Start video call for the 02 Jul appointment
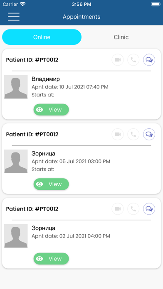This screenshot has height=289, width=163. (118, 209)
